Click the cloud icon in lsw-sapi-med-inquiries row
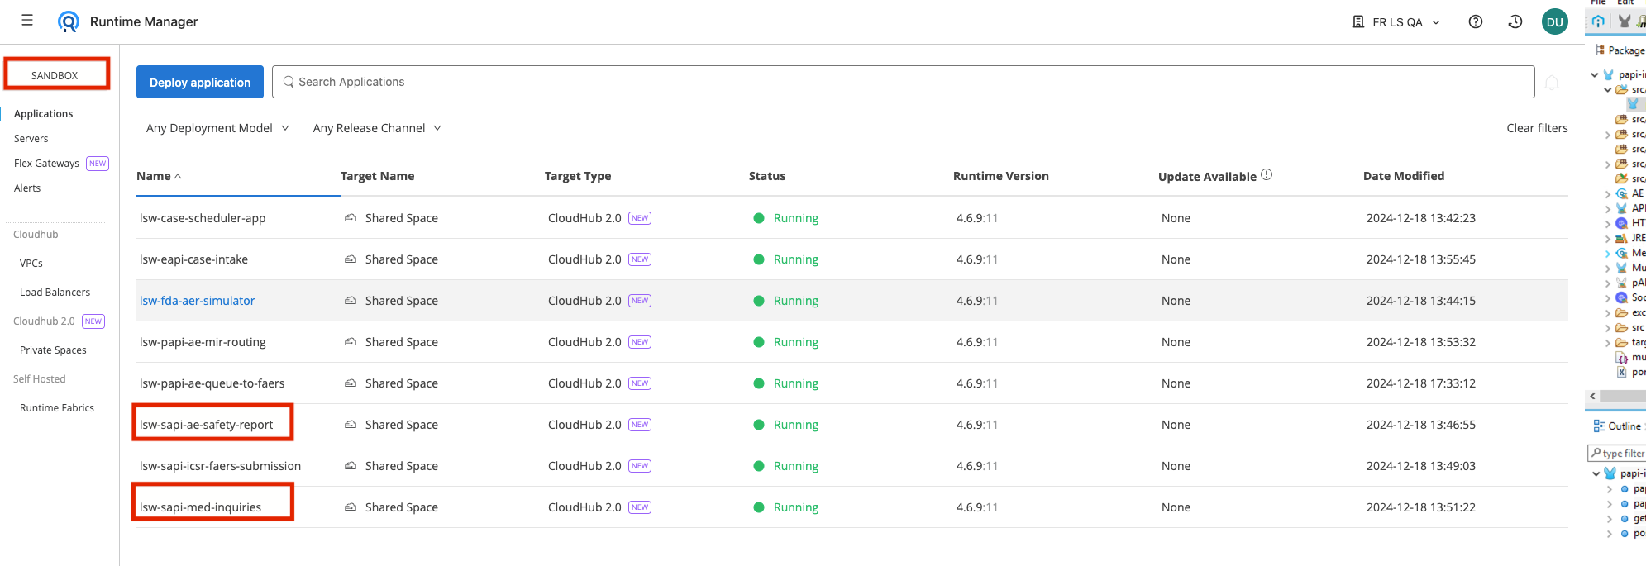 (x=351, y=507)
